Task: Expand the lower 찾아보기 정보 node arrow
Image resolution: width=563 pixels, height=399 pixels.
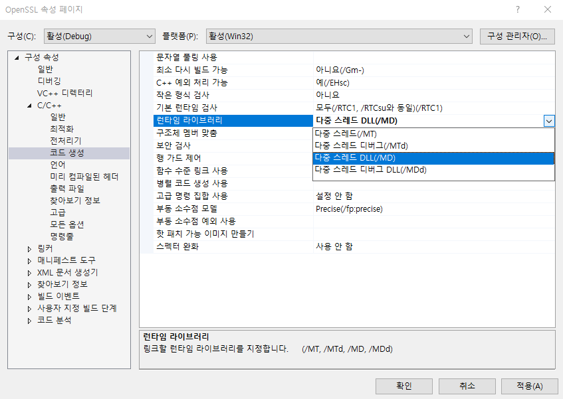Action: pyautogui.click(x=29, y=285)
